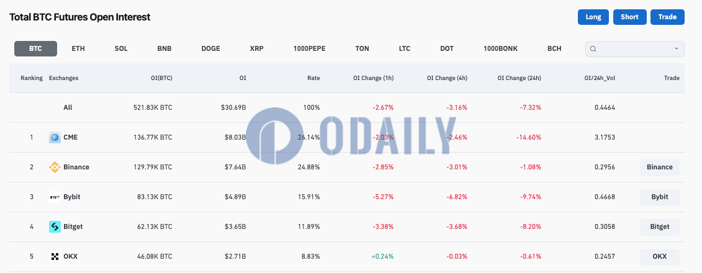Viewport: 702px width, 273px height.
Task: Click the CME exchange logo icon
Action: click(x=55, y=137)
